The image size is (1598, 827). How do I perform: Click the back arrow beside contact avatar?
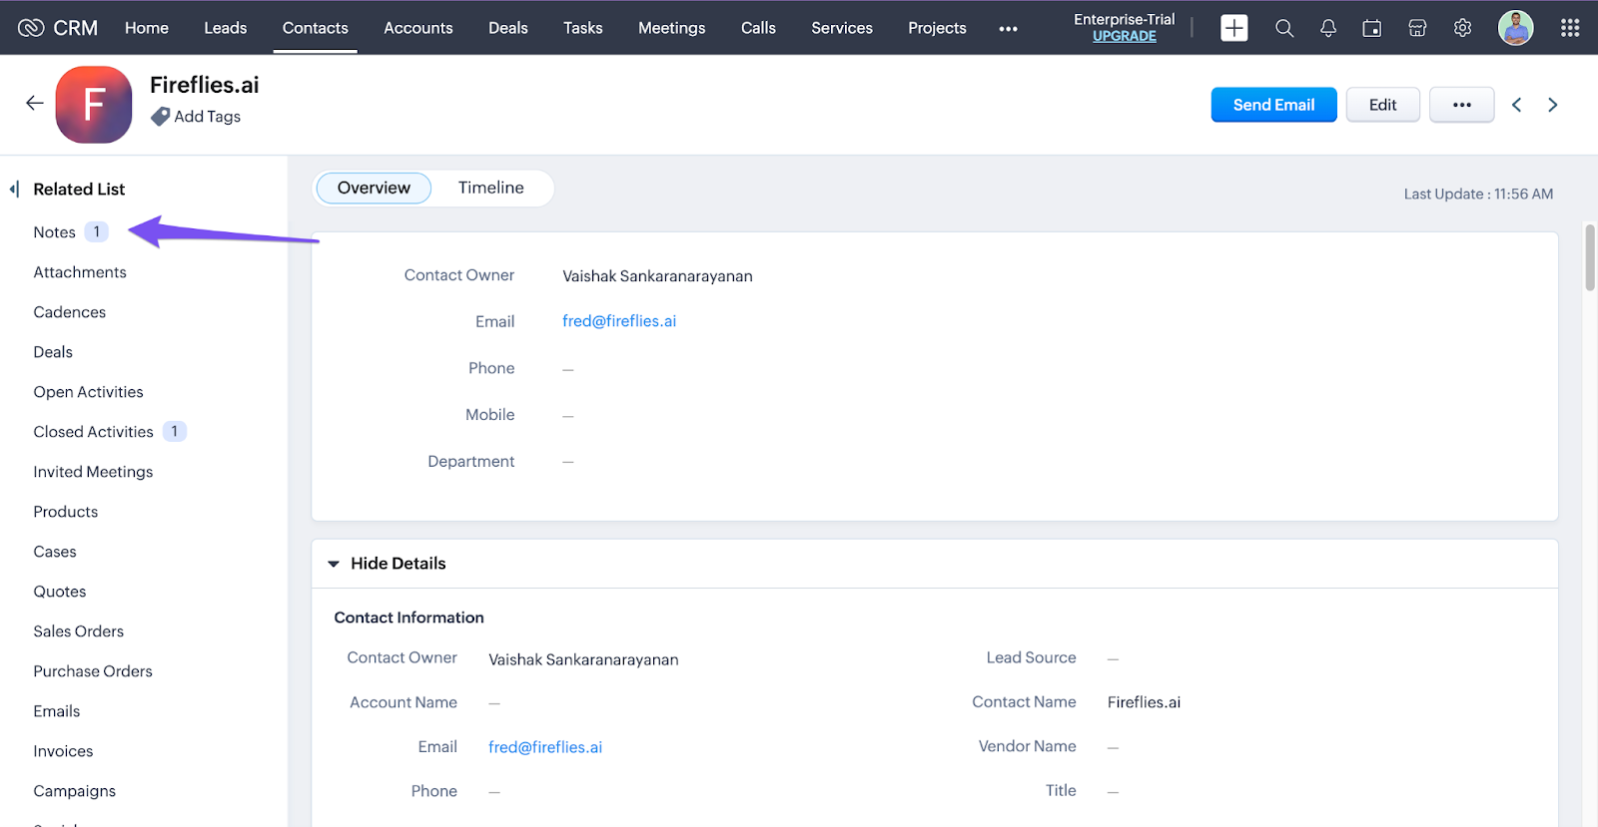[35, 103]
